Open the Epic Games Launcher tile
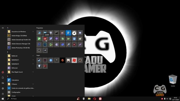This screenshot has width=180, height=101. coord(57,60)
